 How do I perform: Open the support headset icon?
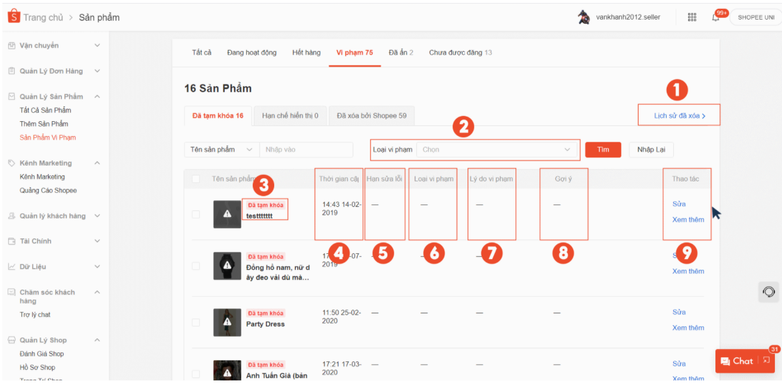[769, 292]
